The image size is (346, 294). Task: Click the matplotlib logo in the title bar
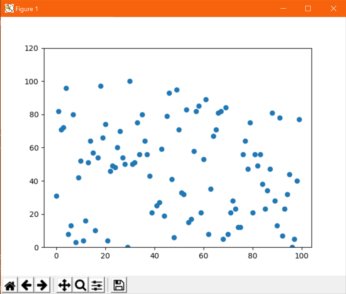tap(8, 8)
